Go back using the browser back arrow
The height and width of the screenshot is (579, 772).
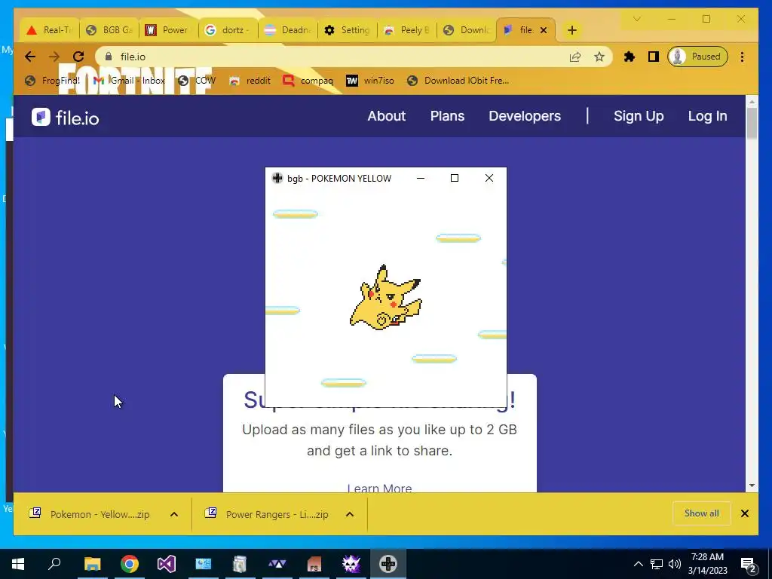click(30, 57)
